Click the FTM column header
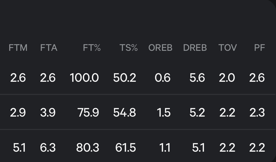Screen dimensions: 276x162 click(18, 48)
